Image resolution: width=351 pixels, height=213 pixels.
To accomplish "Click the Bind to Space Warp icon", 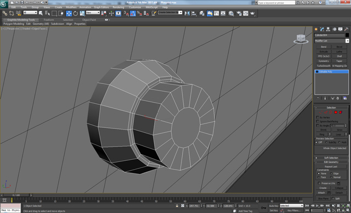I will 18,13.
